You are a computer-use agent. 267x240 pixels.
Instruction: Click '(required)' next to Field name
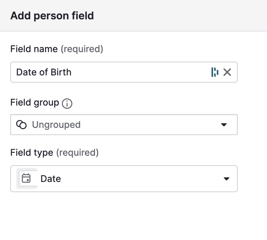pyautogui.click(x=82, y=49)
